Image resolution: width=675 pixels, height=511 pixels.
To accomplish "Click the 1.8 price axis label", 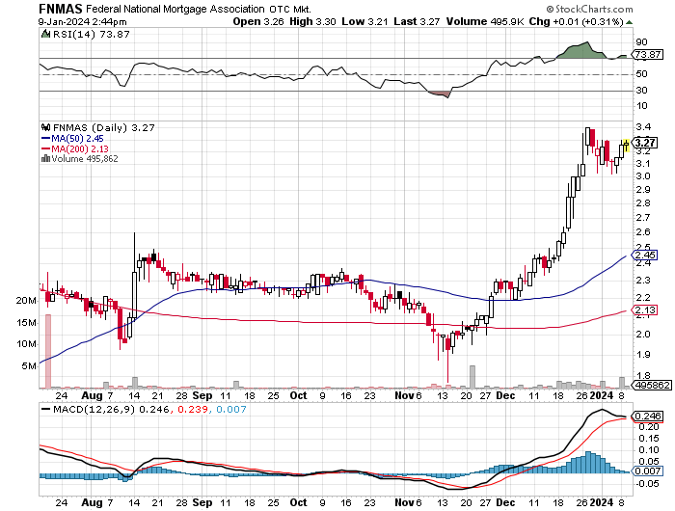I will click(643, 375).
